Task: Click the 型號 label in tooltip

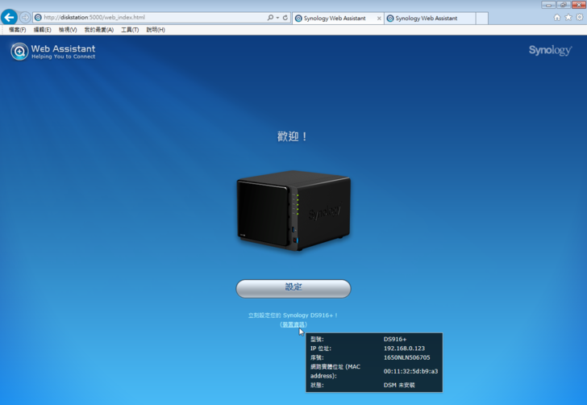Action: 317,339
